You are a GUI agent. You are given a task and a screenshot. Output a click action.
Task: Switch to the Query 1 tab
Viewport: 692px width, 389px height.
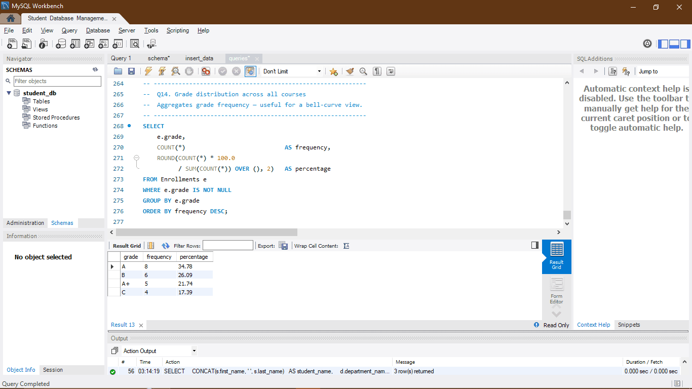121,58
